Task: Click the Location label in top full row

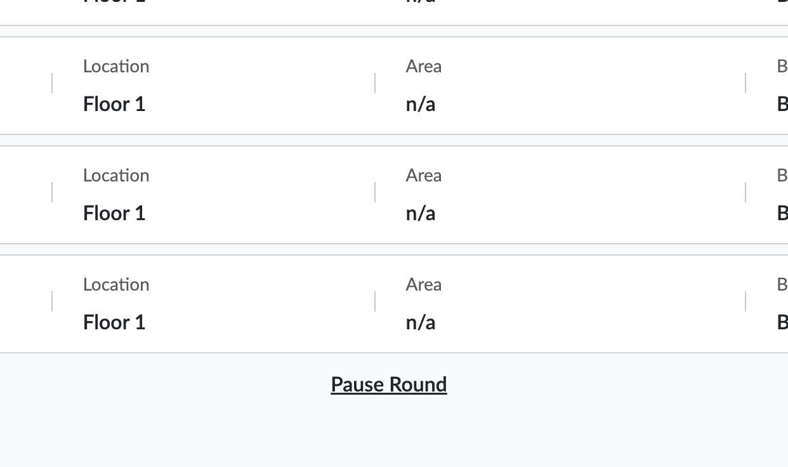Action: click(x=116, y=67)
